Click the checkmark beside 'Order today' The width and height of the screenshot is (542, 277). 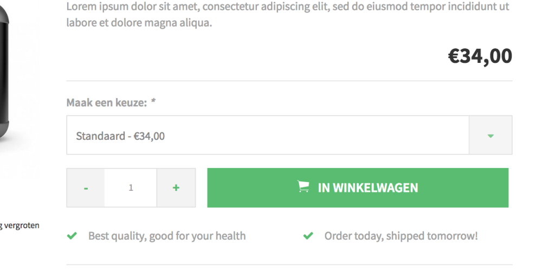pyautogui.click(x=308, y=236)
